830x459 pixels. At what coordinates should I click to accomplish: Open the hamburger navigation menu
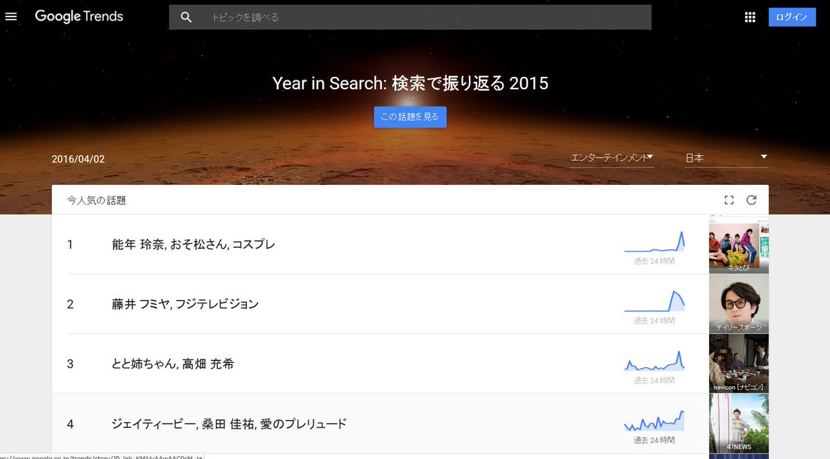coord(11,17)
